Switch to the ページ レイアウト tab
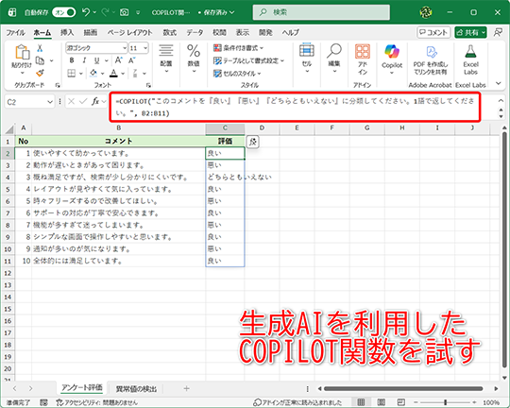Screen dimensions: 510x408 pos(129,32)
